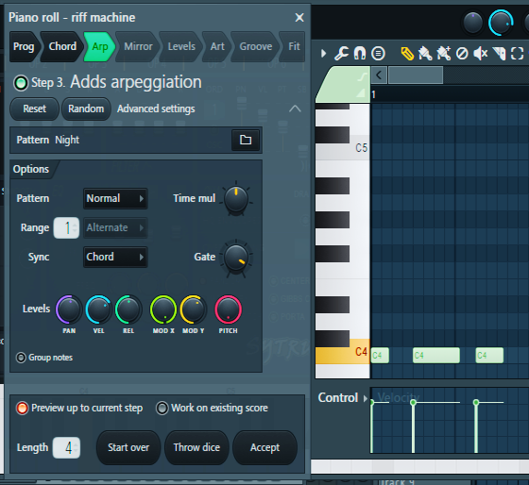Screen dimensions: 529x485
Task: Enable Preview up to current step
Action: (23, 409)
